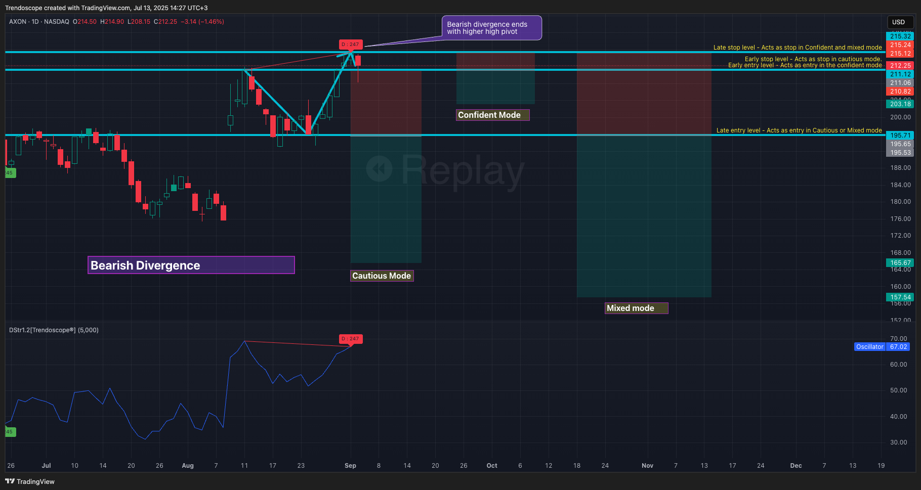The image size is (921, 490).
Task: Click the TradingView logo at bottom left
Action: coord(30,481)
